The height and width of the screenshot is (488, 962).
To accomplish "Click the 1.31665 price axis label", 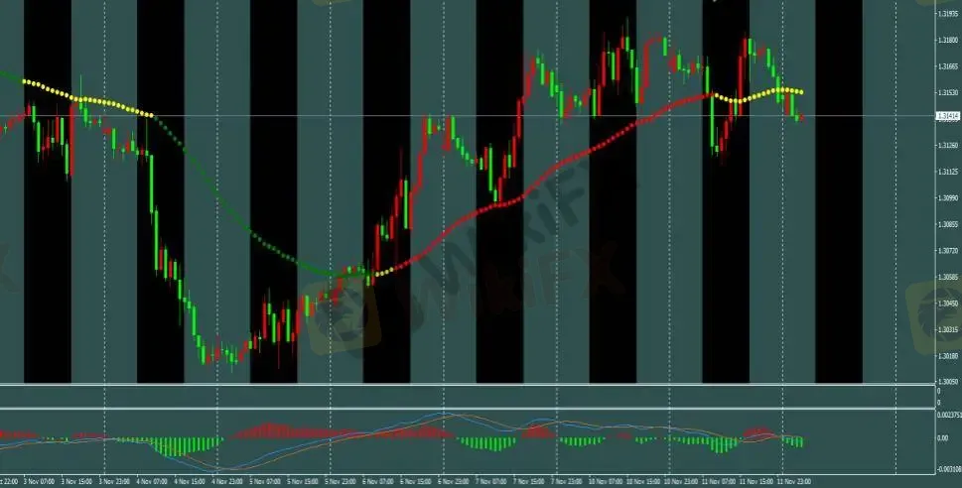I will point(949,66).
